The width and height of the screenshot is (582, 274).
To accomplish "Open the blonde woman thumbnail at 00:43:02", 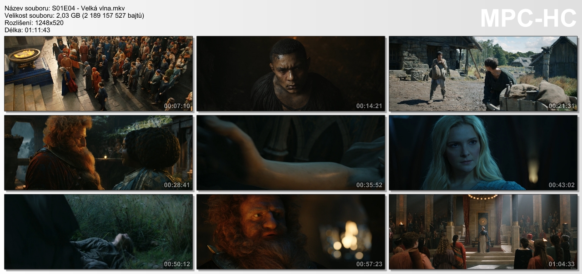I will [x=483, y=153].
